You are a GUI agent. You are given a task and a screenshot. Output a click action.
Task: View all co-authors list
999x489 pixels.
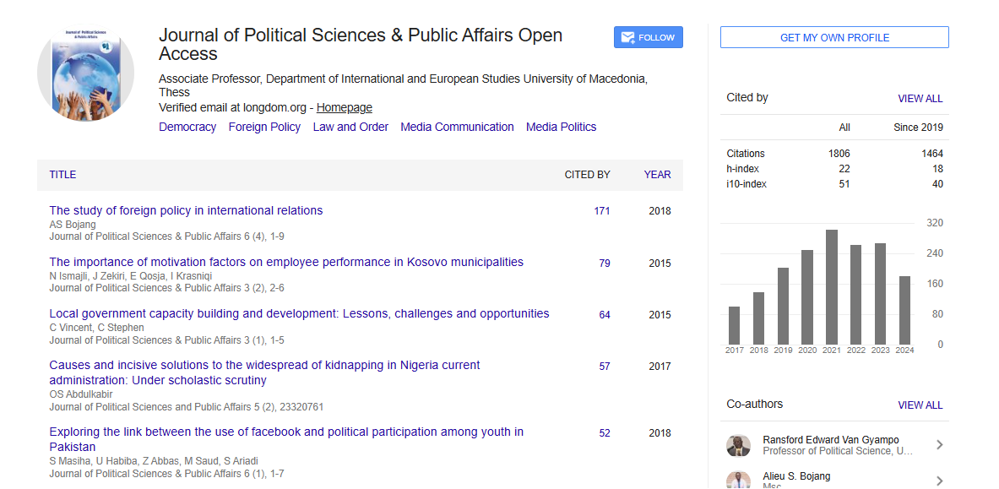920,405
